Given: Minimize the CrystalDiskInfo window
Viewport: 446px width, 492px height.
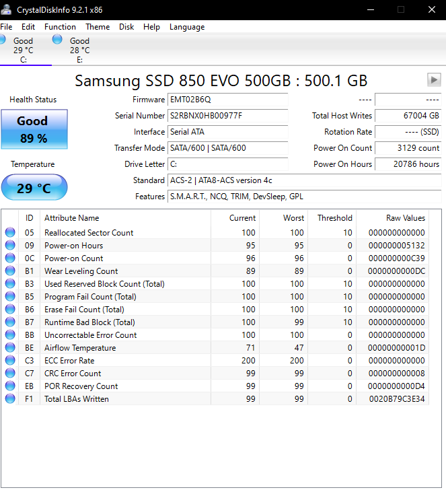Looking at the screenshot, I should (371, 9).
